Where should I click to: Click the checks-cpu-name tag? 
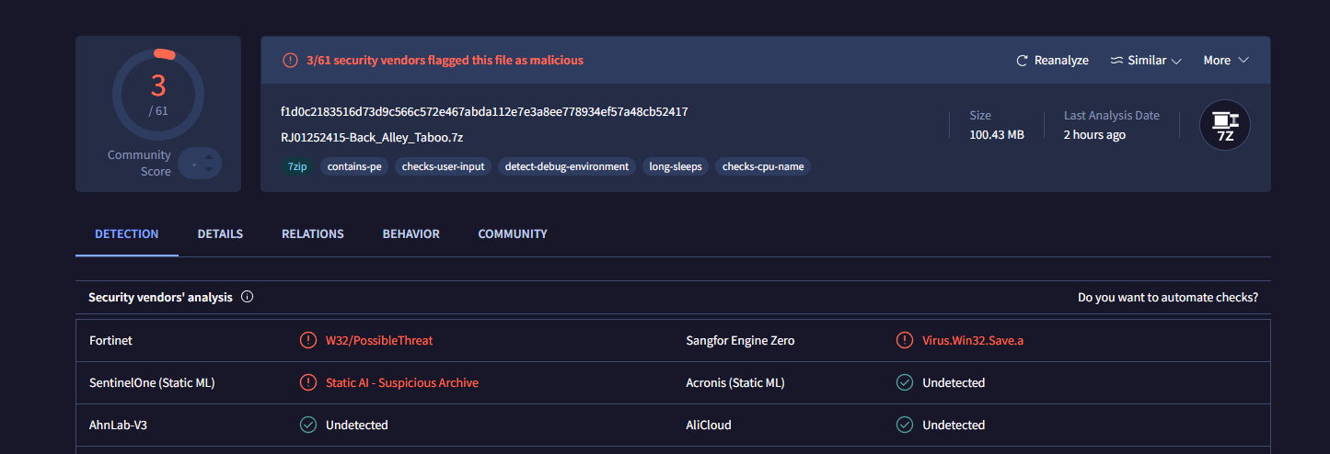pyautogui.click(x=763, y=166)
